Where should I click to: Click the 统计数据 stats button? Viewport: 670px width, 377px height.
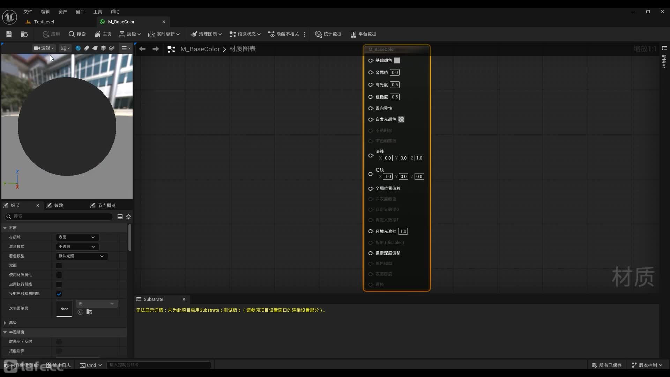click(x=328, y=34)
